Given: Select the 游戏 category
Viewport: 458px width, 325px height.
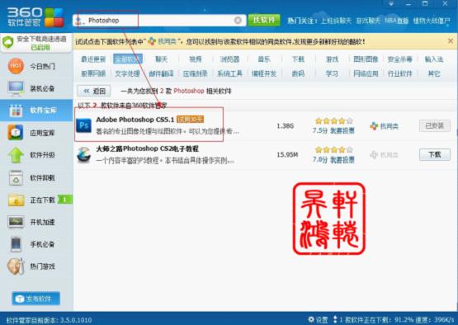Looking at the screenshot, I should click(332, 59).
